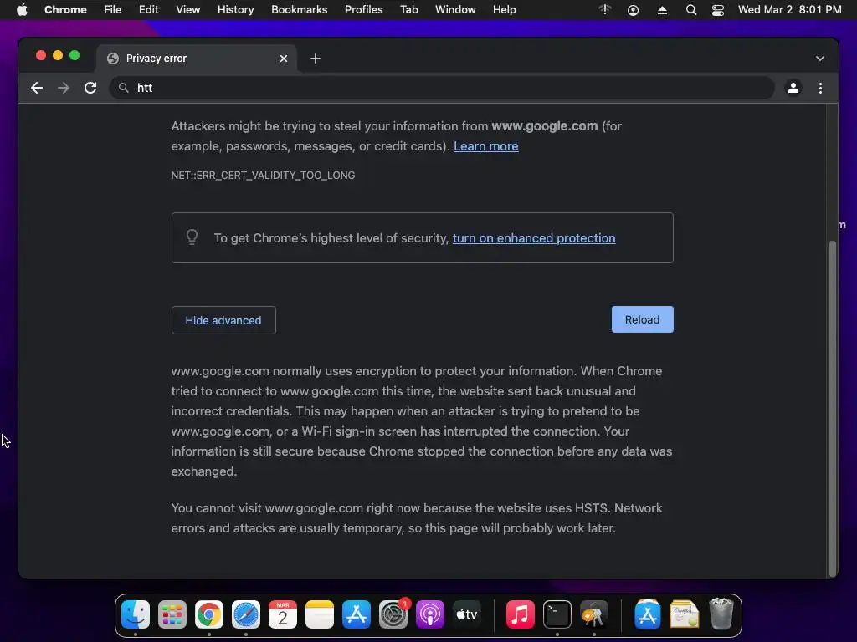
Task: Click the page's vertical scrollbar thumb
Action: (x=833, y=407)
